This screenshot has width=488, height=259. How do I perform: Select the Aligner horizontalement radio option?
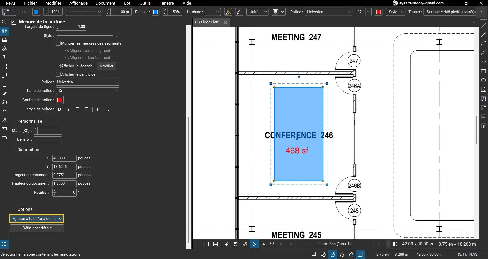pos(67,58)
